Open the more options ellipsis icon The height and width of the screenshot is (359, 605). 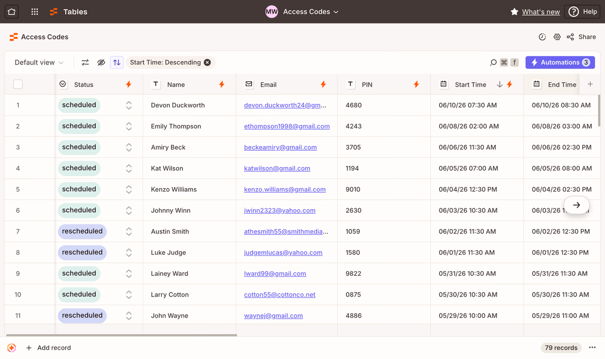point(592,348)
